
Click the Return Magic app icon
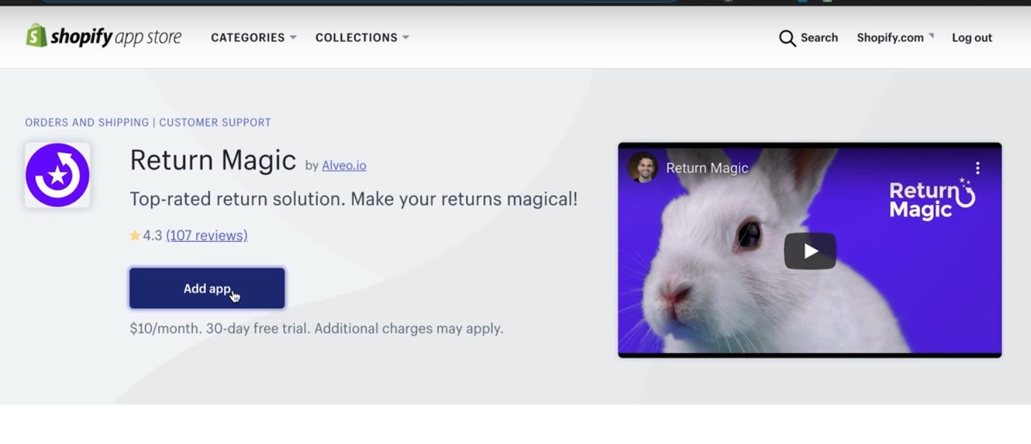point(58,175)
